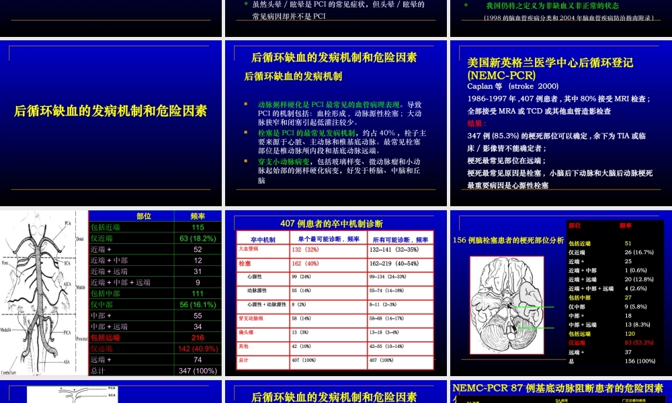Click the diamond bullet before "虽然头晕/眩晕是PCI的常见症状"
This screenshot has width=672, height=403.
point(246,3)
